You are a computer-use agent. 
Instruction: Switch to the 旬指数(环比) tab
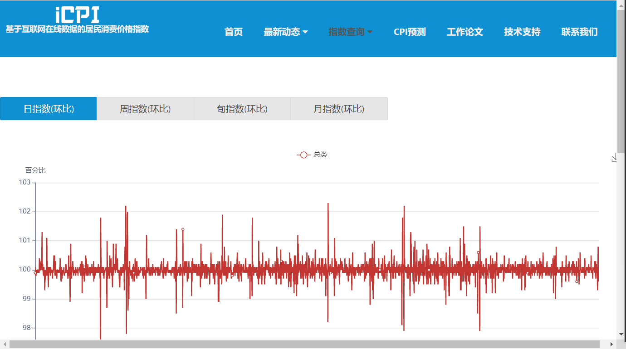242,109
